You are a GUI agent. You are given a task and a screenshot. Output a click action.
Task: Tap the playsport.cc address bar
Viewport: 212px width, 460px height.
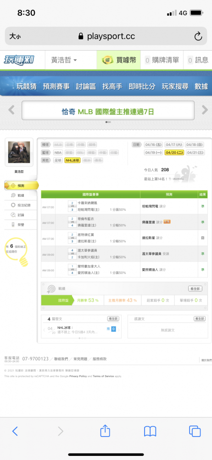pyautogui.click(x=106, y=36)
